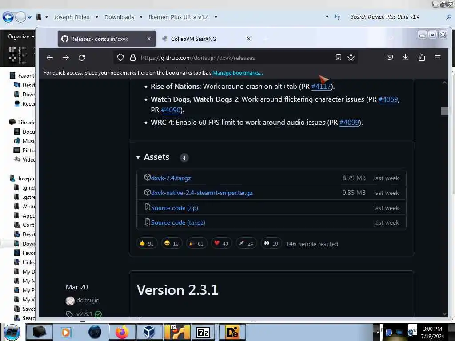
Task: Close the CollabVM SearXNG tab
Action: click(249, 39)
